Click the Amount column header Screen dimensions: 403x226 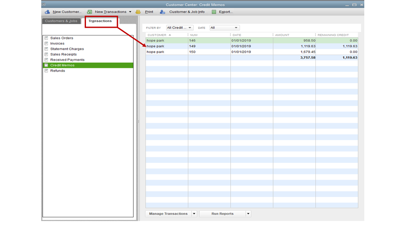pos(294,35)
